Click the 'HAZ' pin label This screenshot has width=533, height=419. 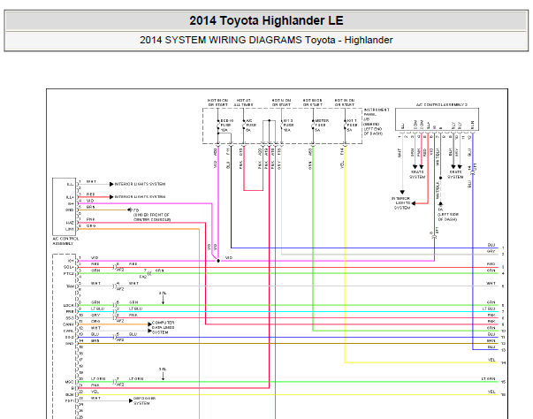70,223
